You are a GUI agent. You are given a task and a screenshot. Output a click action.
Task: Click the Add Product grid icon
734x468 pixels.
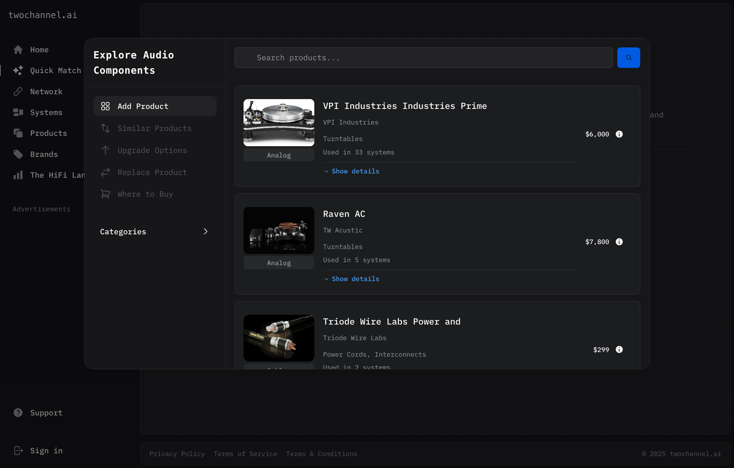tap(105, 106)
